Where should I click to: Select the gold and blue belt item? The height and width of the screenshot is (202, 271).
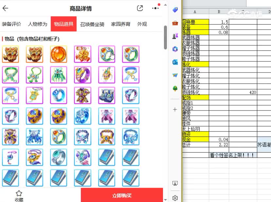click(x=107, y=137)
